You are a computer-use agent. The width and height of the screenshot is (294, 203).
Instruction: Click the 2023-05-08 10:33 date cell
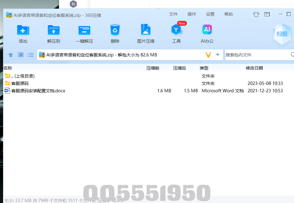pos(265,83)
